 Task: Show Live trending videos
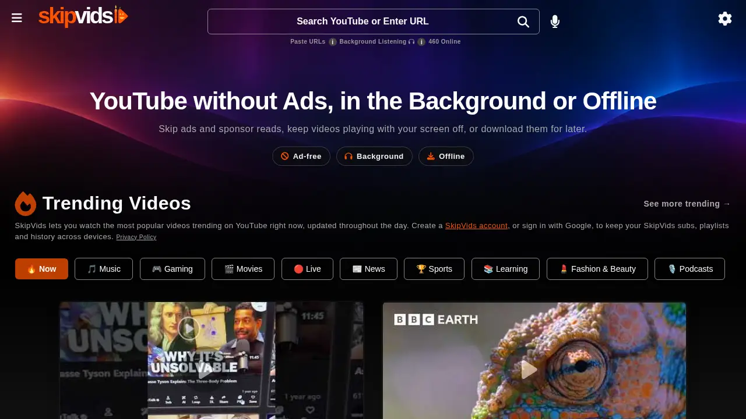coord(307,269)
